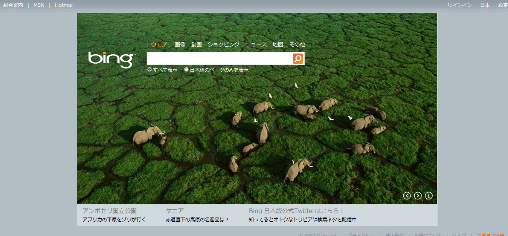Open the アンボセリ国立公園 link
The width and height of the screenshot is (508, 236).
click(x=110, y=211)
